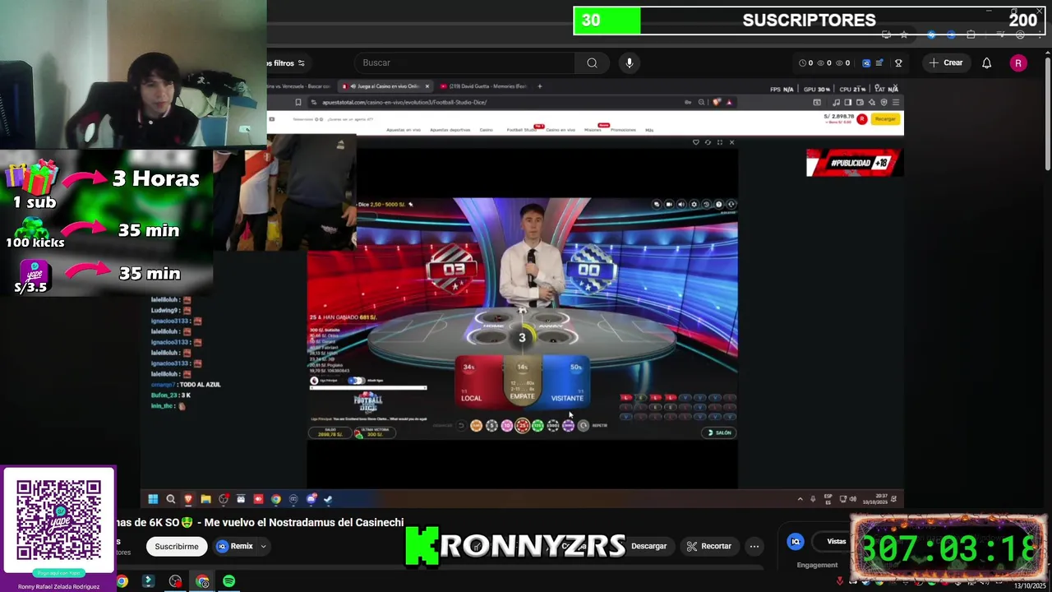Show hidden tray icons chevron
This screenshot has width=1052, height=592.
tap(800, 499)
